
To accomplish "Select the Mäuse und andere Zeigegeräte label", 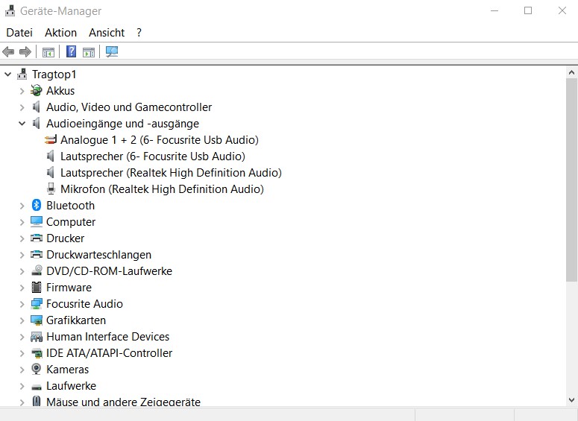I will (x=124, y=402).
